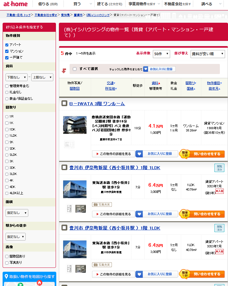Check the 間取図あり filter
This screenshot has height=286, width=228.
click(7, 256)
